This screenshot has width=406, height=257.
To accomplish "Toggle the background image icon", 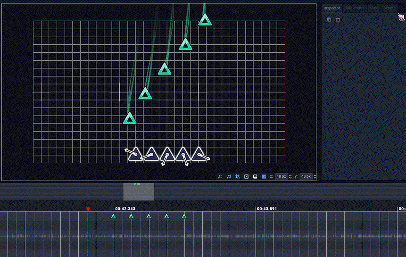I will click(246, 176).
